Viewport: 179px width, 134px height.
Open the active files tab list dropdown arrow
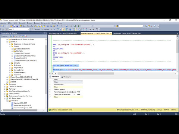[177, 33]
